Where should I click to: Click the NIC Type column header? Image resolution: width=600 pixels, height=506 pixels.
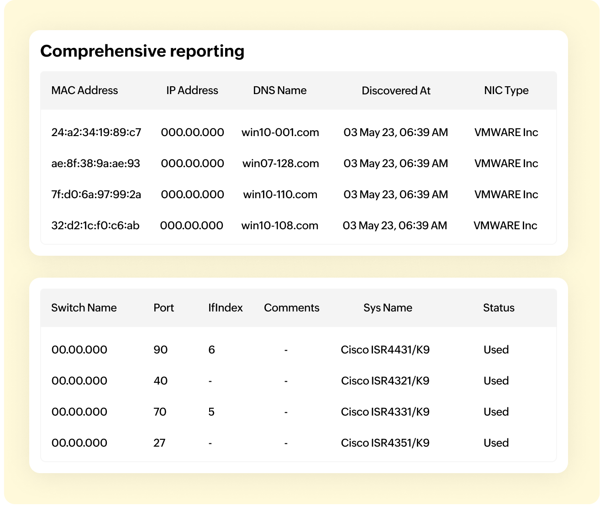506,90
